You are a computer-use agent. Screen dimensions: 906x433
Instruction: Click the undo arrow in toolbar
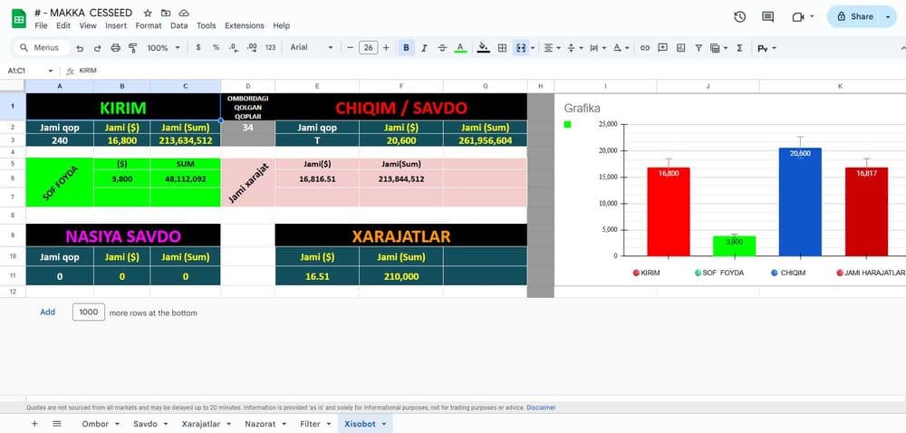coord(80,48)
